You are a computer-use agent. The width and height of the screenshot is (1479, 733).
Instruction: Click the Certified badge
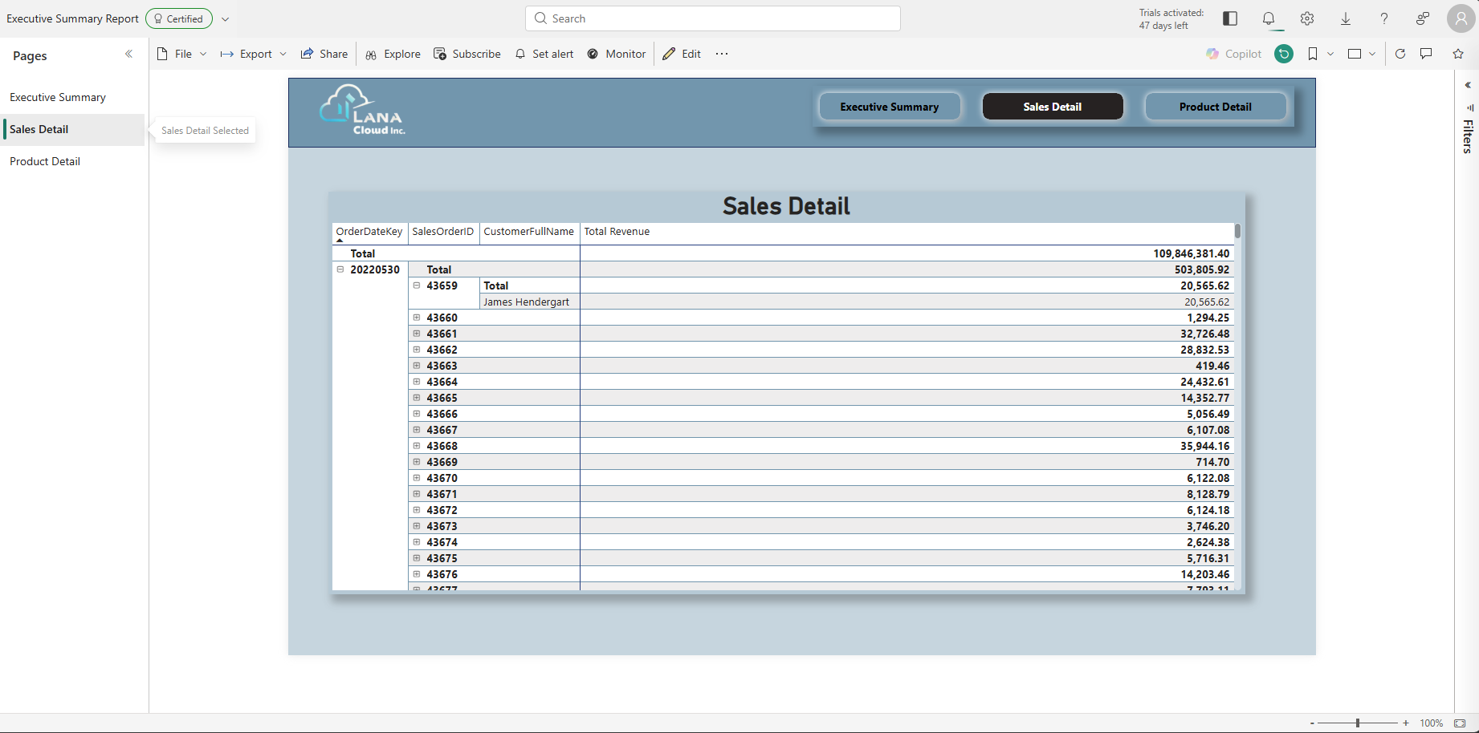tap(179, 18)
